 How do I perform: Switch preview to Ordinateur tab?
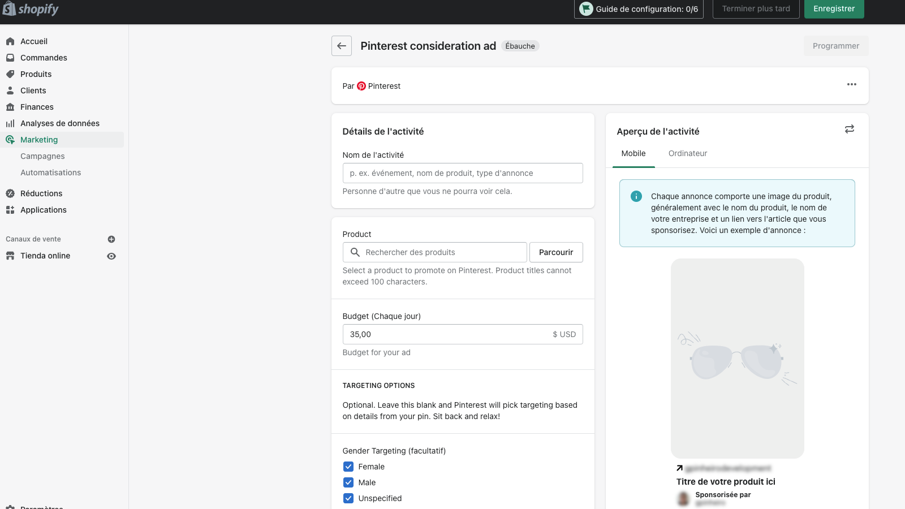pyautogui.click(x=688, y=154)
